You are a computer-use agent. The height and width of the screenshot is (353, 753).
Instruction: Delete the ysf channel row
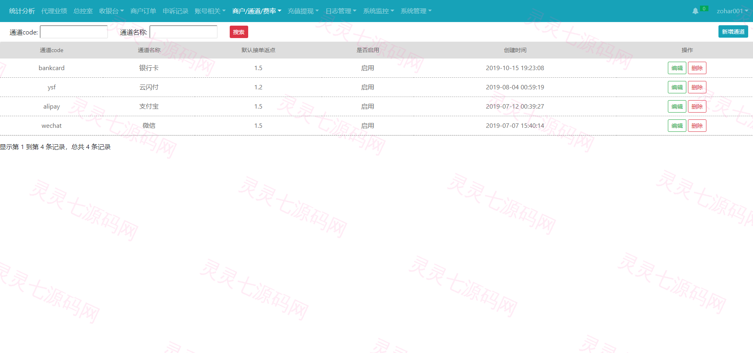pos(697,87)
